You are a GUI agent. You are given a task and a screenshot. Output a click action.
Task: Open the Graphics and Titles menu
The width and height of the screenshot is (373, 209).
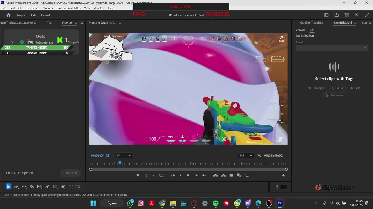68,8
